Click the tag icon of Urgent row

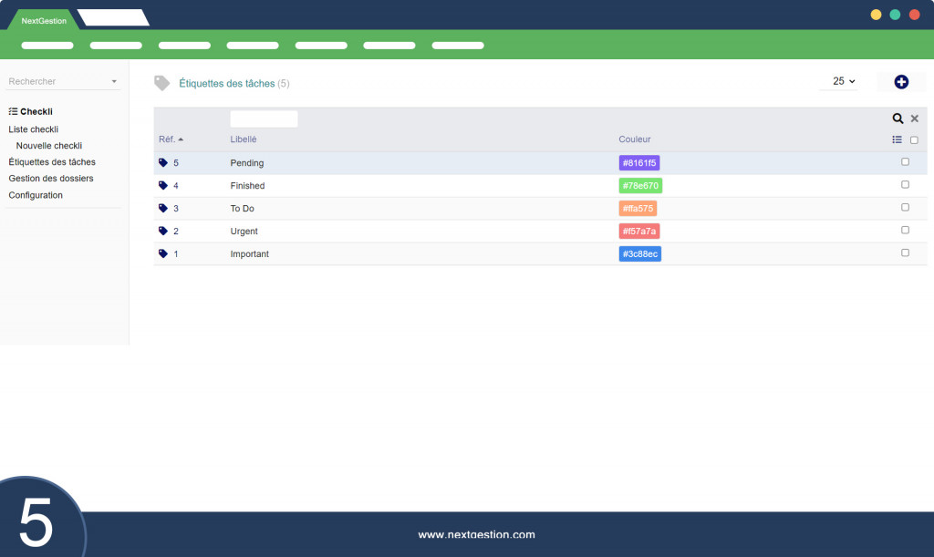pyautogui.click(x=163, y=231)
